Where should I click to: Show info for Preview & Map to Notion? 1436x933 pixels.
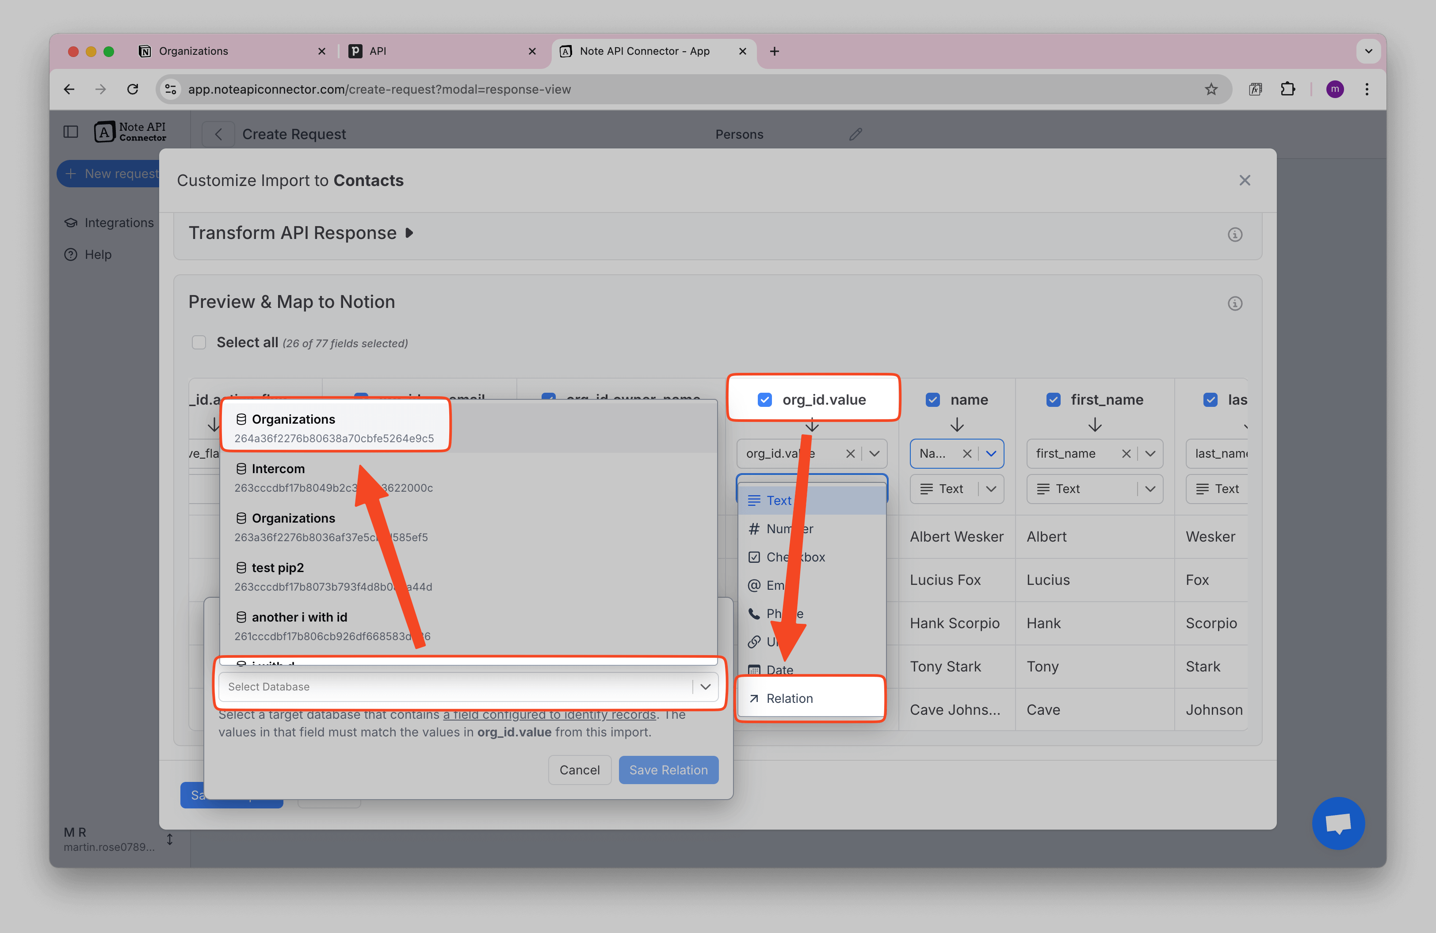click(x=1235, y=303)
